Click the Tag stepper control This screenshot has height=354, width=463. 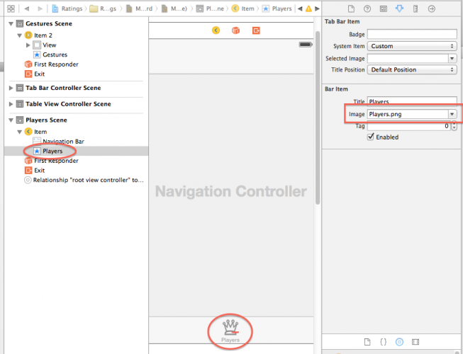tap(453, 126)
